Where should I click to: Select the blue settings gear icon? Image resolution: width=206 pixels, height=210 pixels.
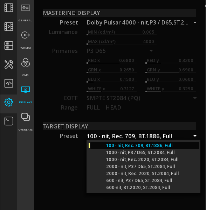tap(9, 102)
